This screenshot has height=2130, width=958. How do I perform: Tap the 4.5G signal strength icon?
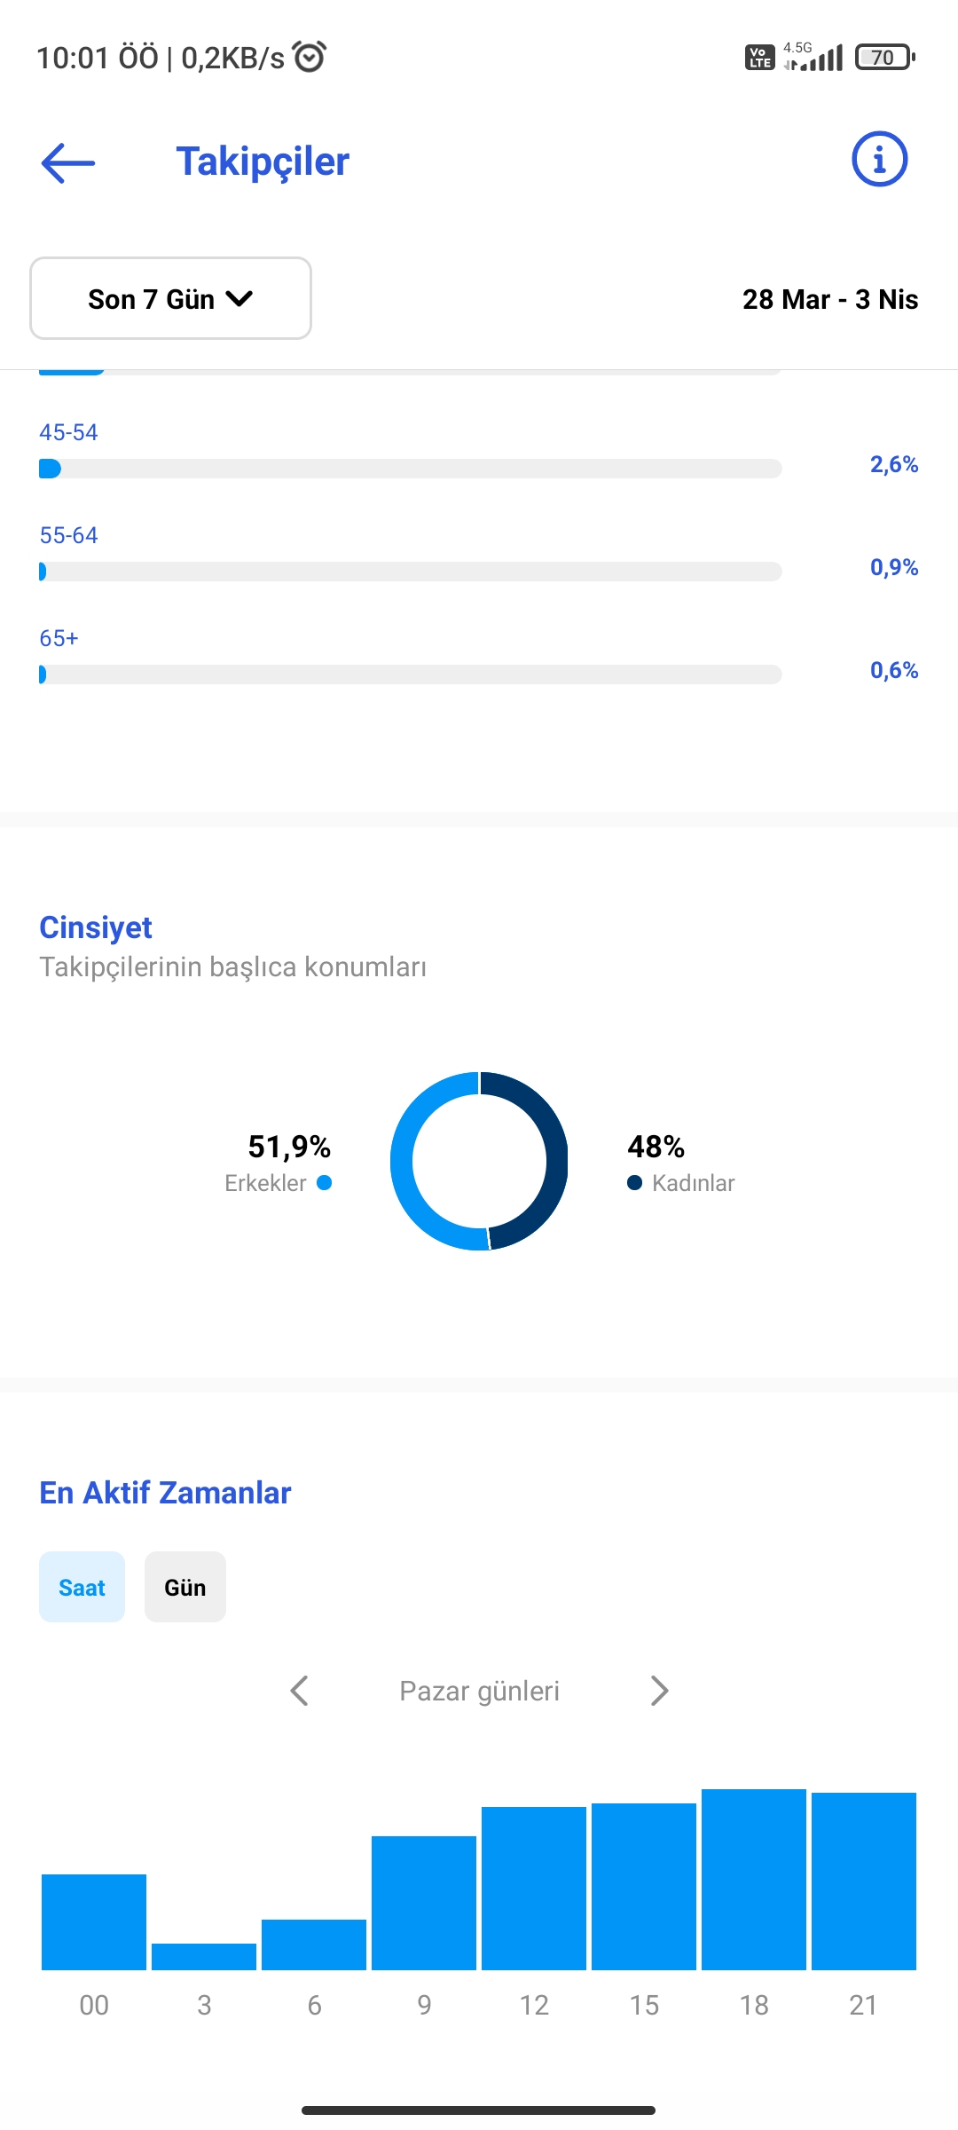tap(813, 57)
